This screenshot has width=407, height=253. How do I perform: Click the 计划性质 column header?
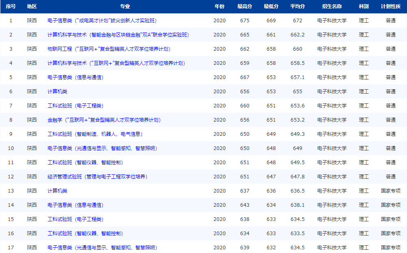(x=390, y=6)
